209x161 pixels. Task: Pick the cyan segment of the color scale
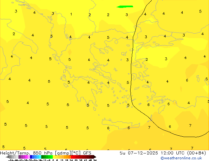tap(39, 157)
